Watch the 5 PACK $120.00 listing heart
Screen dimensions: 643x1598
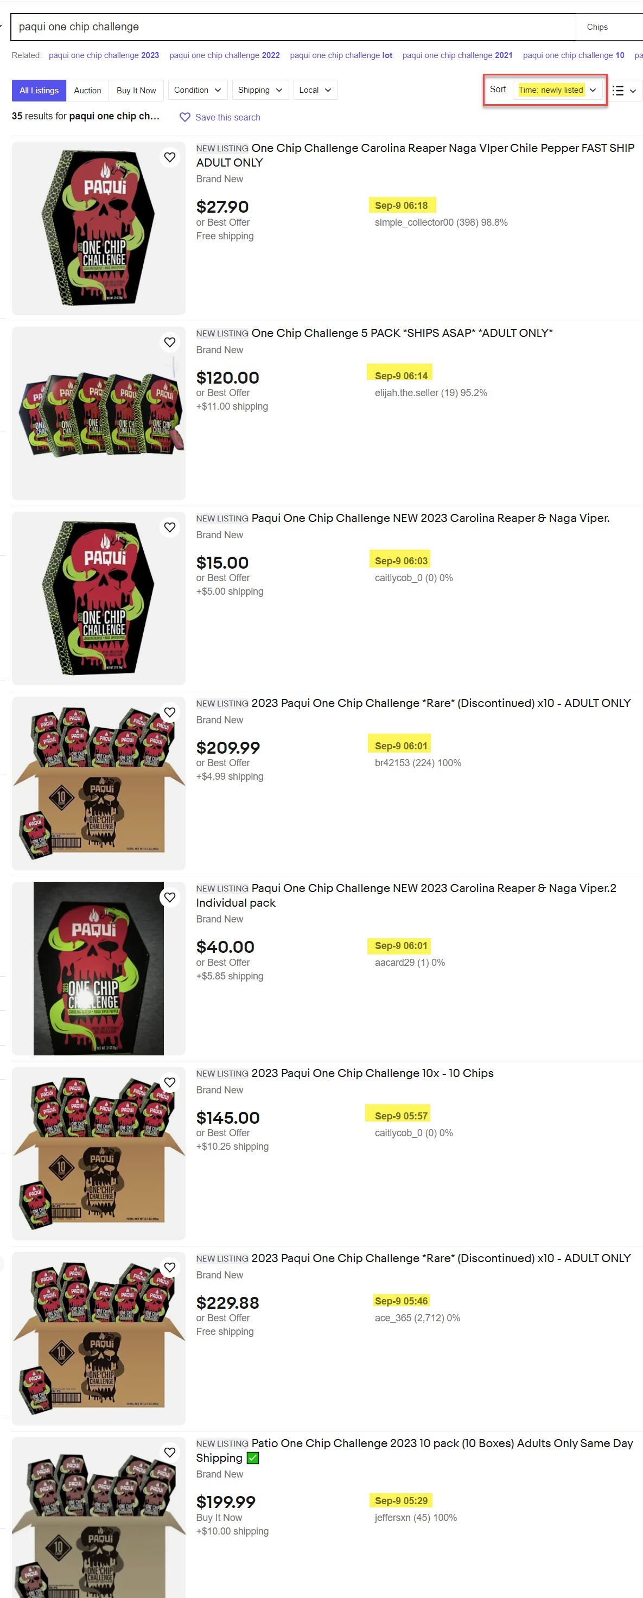(170, 342)
